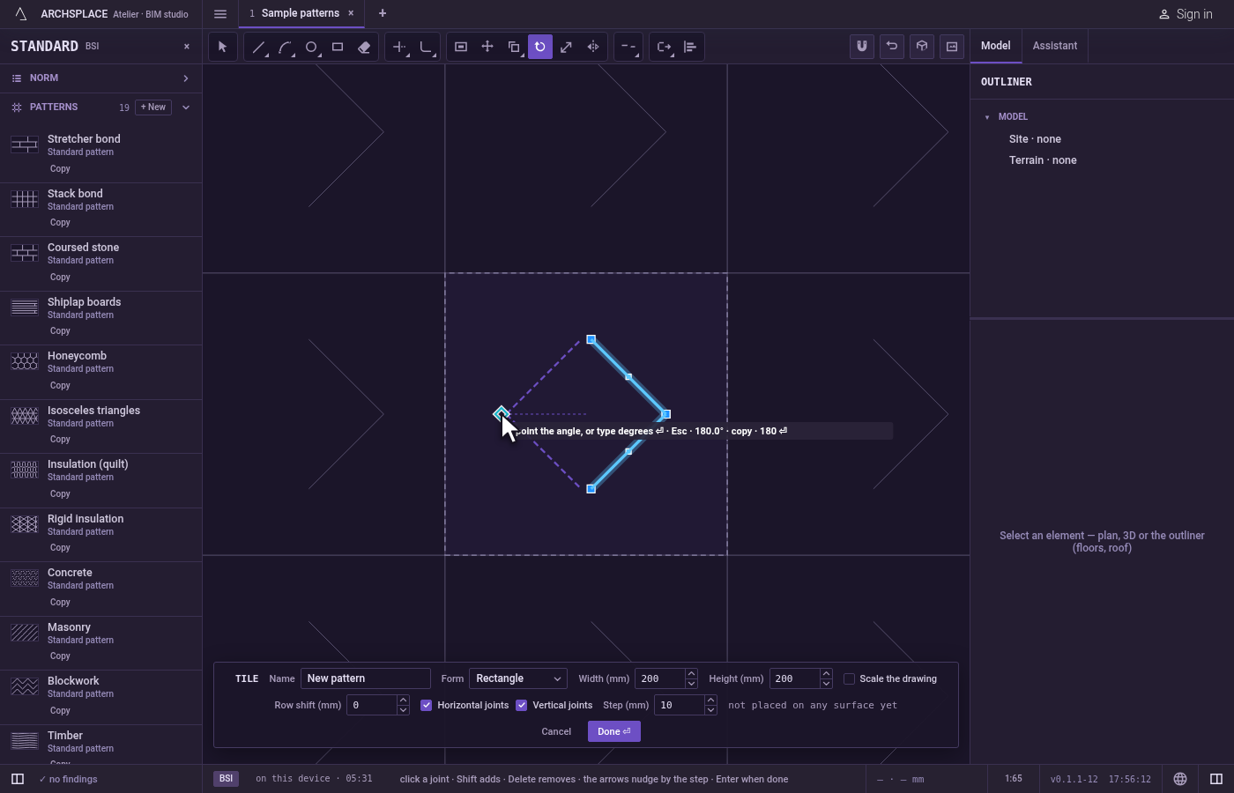Select the Scale tool
1234x793 pixels.
coord(567,47)
